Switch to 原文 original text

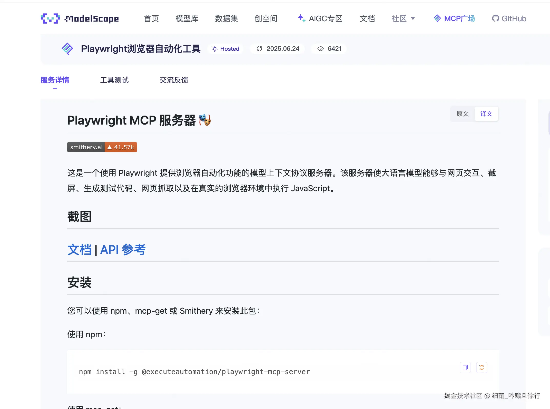click(463, 114)
